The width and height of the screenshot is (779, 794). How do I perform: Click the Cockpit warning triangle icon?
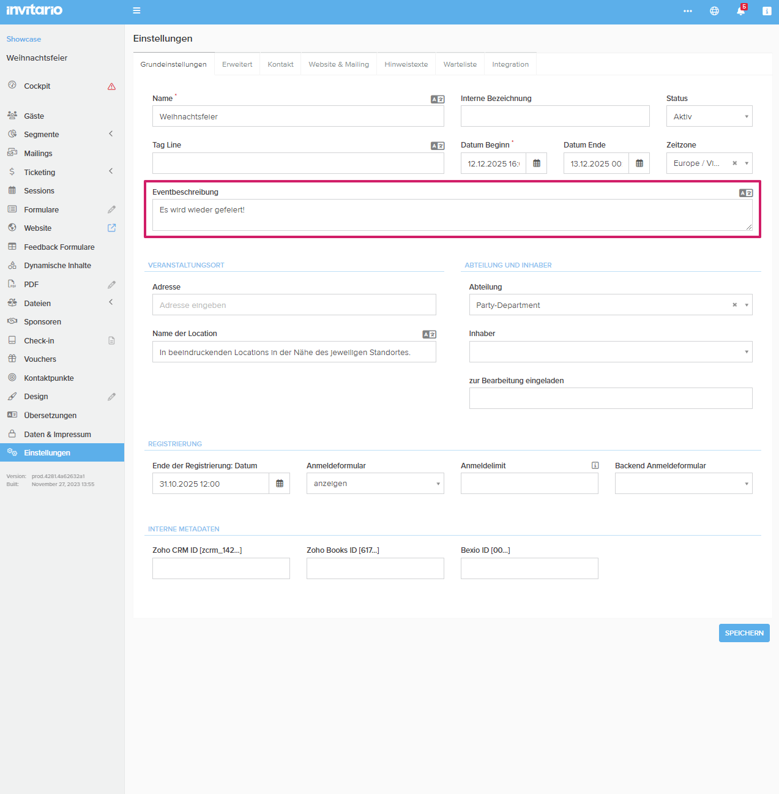coord(111,86)
